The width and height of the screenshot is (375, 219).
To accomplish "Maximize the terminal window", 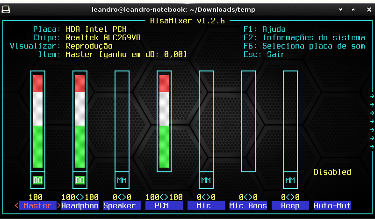I will pyautogui.click(x=353, y=9).
